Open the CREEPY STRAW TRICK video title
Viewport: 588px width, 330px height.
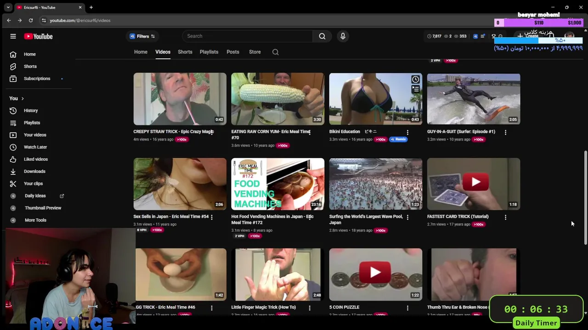[174, 132]
